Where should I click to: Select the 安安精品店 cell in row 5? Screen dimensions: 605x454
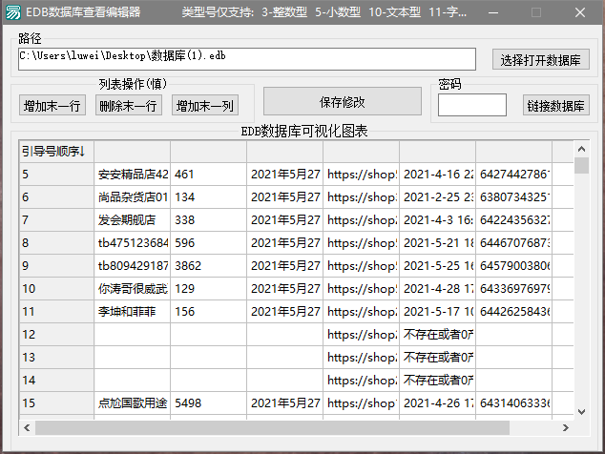click(x=132, y=175)
